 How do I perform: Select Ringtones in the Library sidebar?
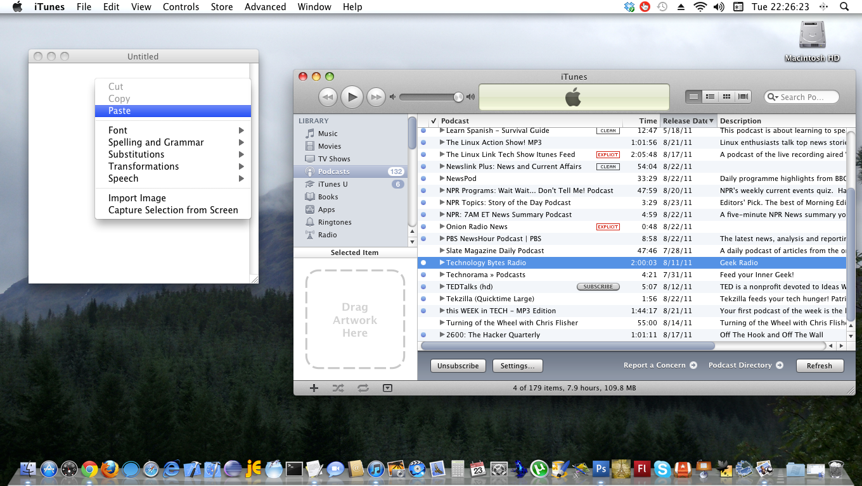[x=334, y=222]
